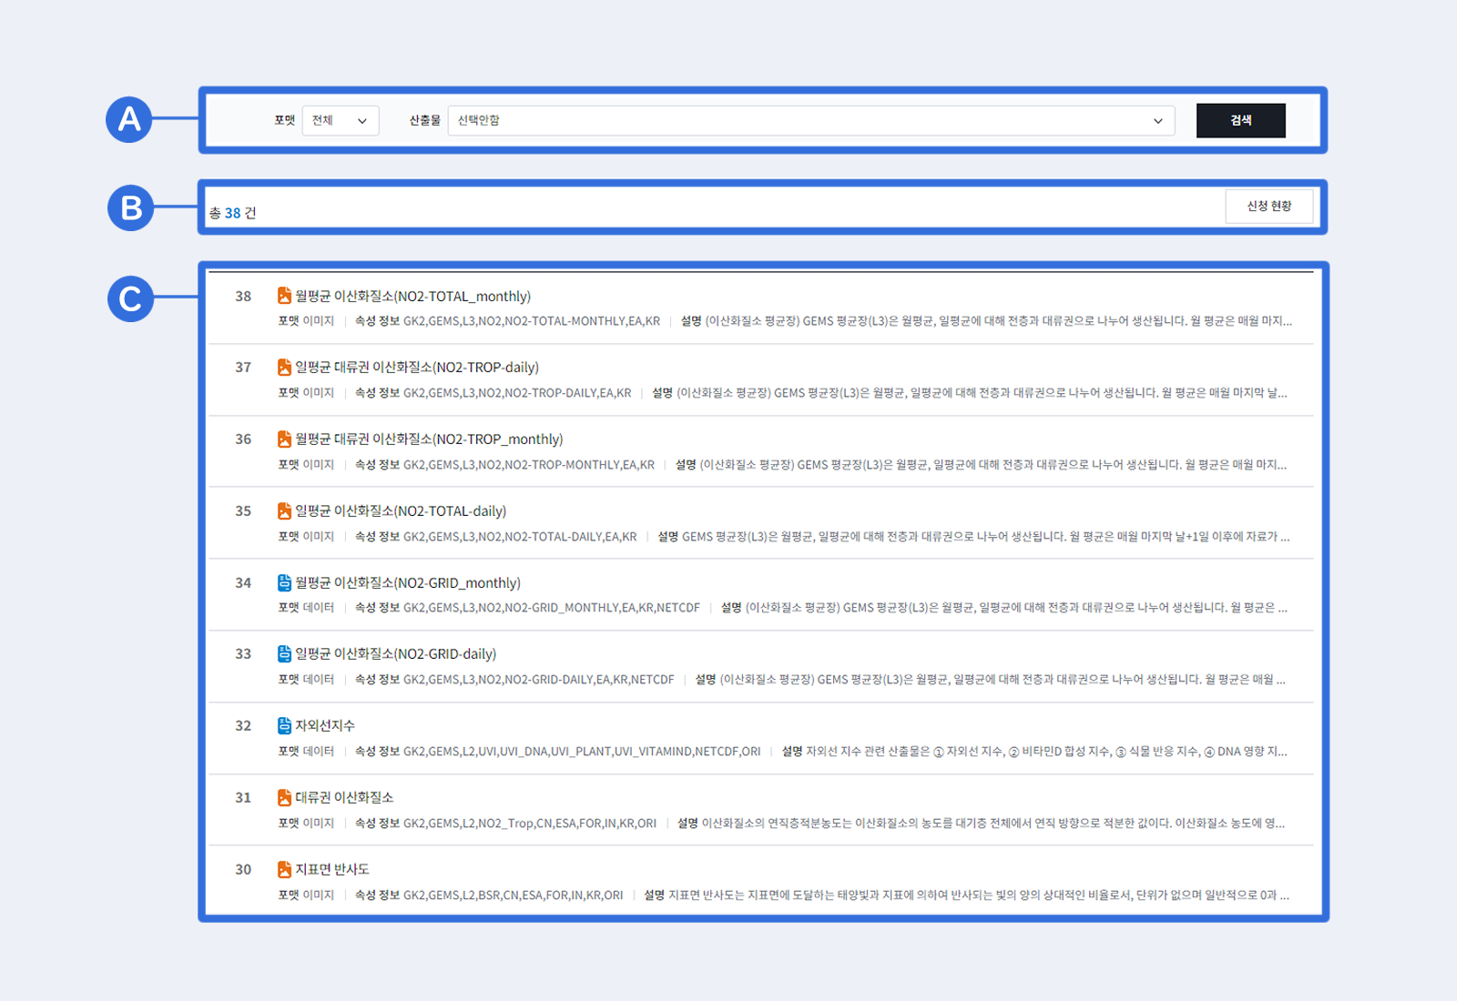1457x1001 pixels.
Task: Click the total count number 38
Action: 233,213
